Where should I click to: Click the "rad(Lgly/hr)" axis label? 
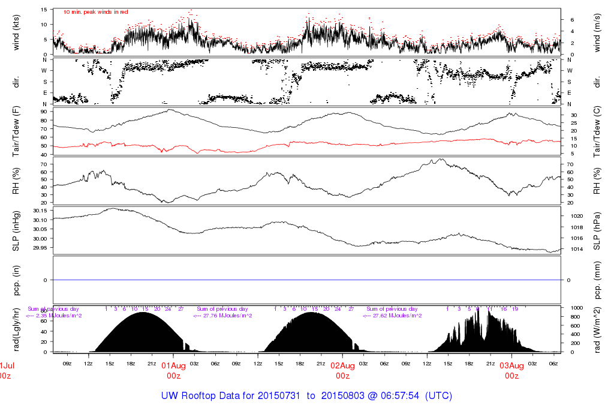point(16,329)
